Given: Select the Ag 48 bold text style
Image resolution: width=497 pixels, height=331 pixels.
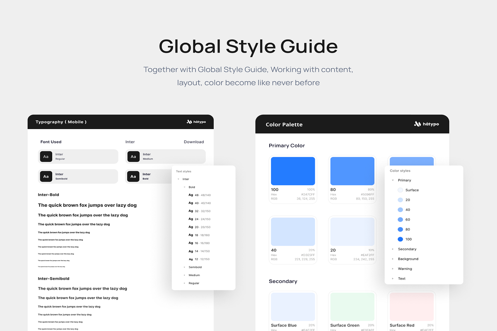Looking at the screenshot, I should pyautogui.click(x=200, y=195).
